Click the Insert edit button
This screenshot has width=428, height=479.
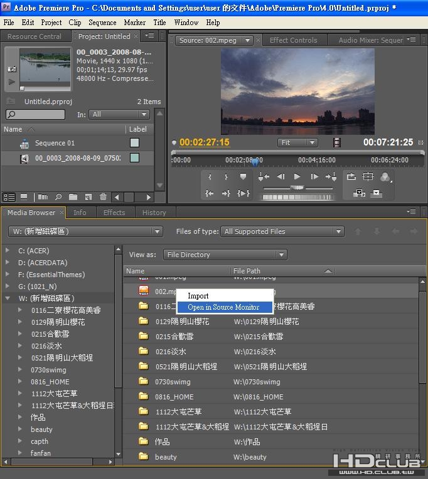[359, 193]
